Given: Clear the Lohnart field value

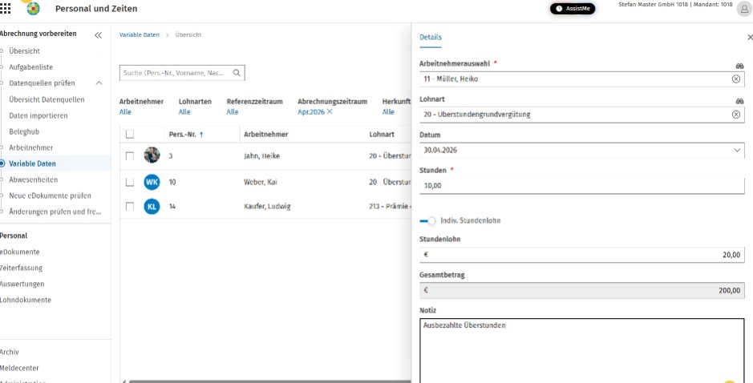Looking at the screenshot, I should coord(735,115).
